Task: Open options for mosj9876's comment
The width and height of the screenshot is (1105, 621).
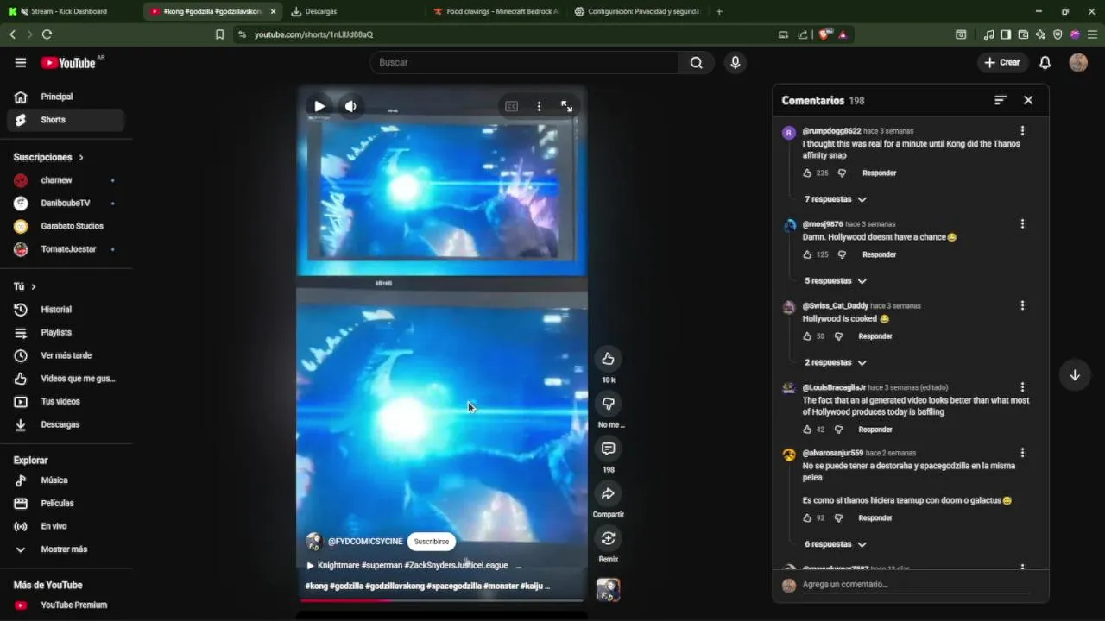Action: pyautogui.click(x=1022, y=223)
